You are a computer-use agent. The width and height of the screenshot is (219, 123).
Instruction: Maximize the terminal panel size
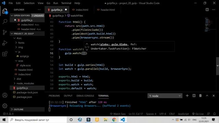coord(207,96)
